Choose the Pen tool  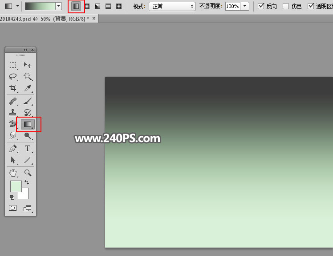(13, 149)
